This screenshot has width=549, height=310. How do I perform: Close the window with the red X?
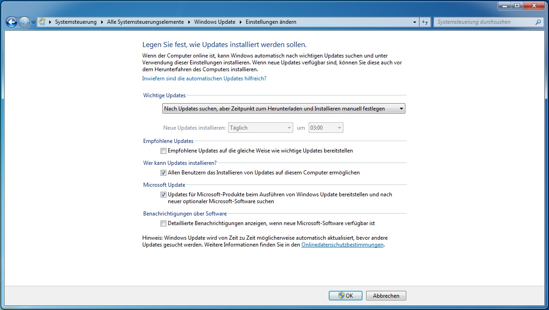pyautogui.click(x=534, y=5)
